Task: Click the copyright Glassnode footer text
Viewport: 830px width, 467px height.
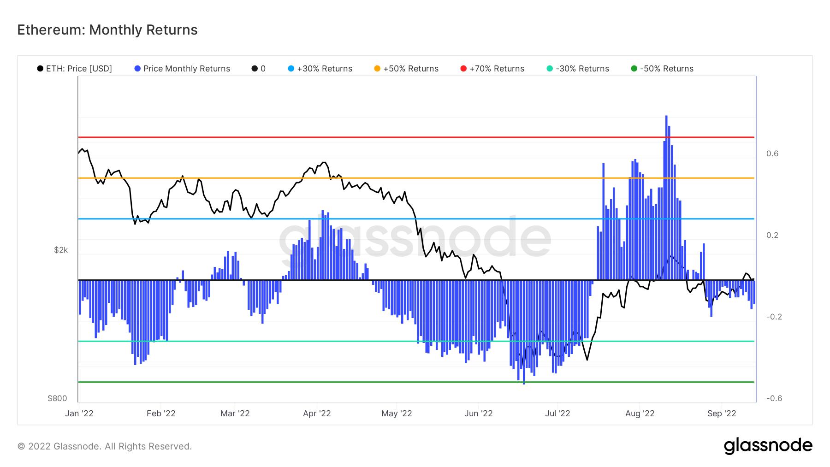Action: (x=105, y=446)
